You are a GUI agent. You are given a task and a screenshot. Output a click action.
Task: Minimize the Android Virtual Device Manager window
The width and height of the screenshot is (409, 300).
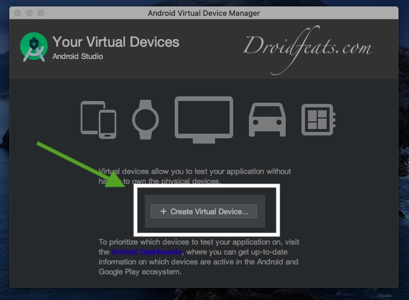pyautogui.click(x=29, y=13)
